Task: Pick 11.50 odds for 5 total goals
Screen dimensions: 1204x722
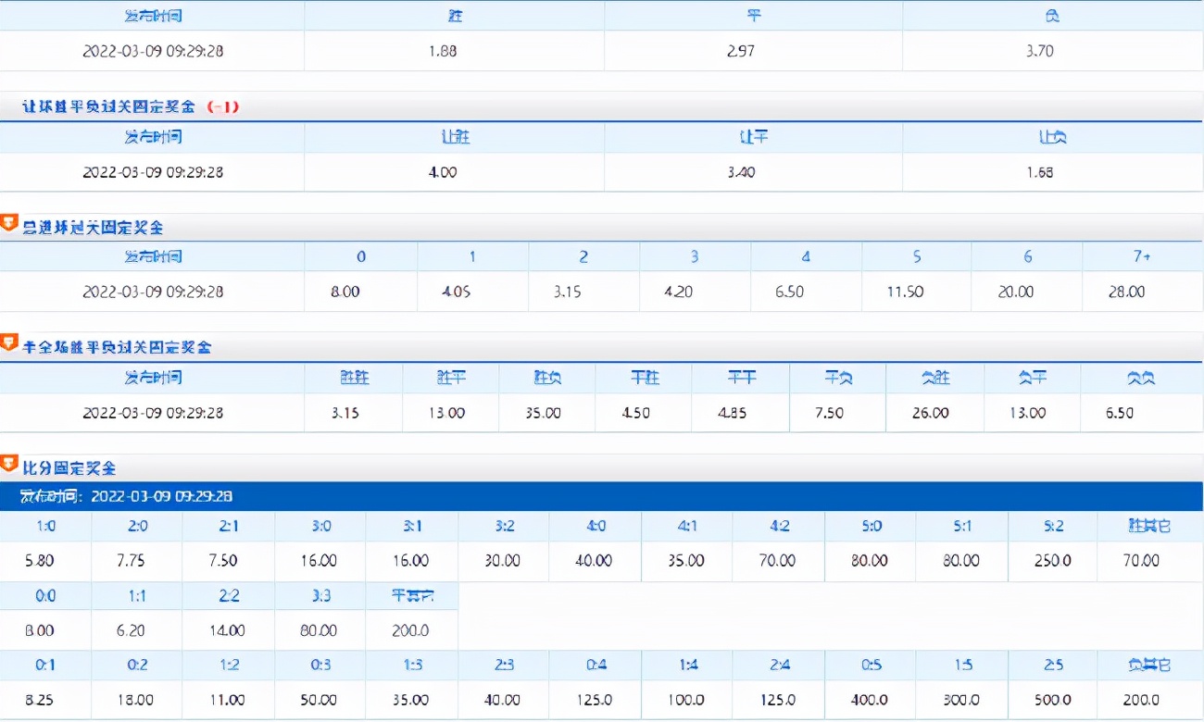Action: [x=904, y=292]
